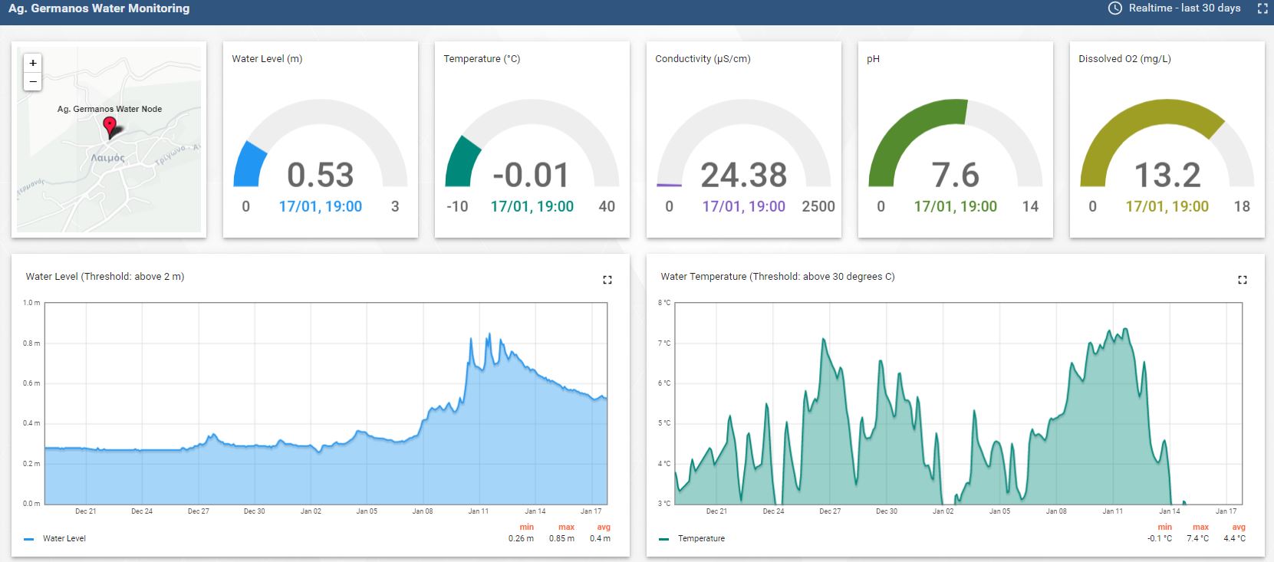Click the Ag. Germanos Water Node label
Image resolution: width=1274 pixels, height=562 pixels.
coord(110,109)
